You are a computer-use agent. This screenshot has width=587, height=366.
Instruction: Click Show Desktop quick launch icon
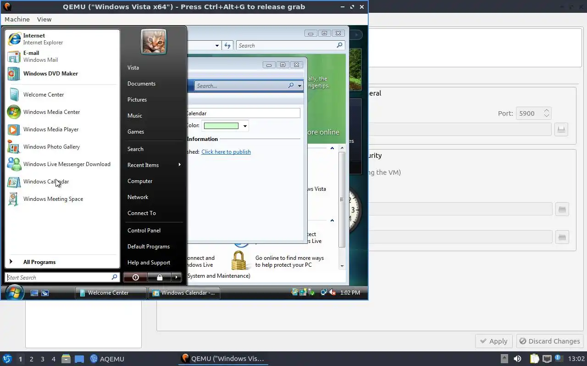pos(34,293)
